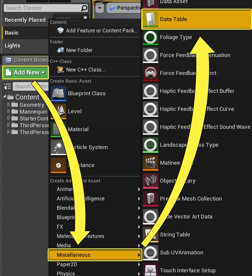Click the Content Browser grid icon

coord(8,60)
